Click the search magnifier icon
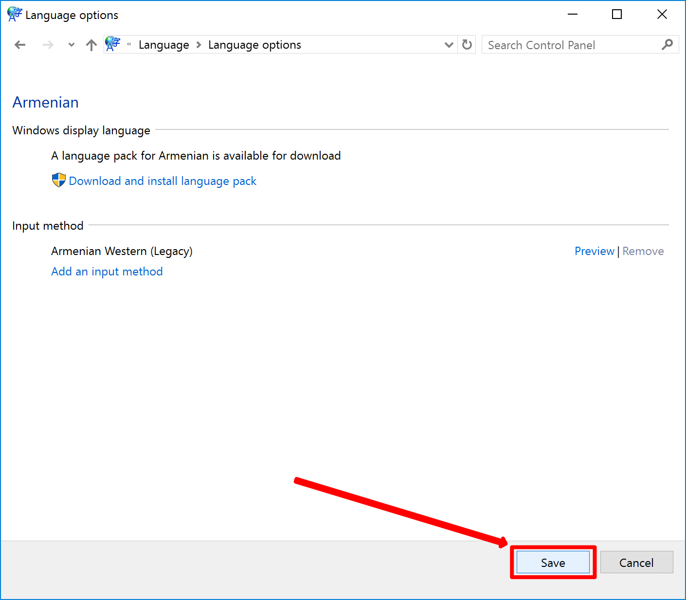 [x=667, y=45]
